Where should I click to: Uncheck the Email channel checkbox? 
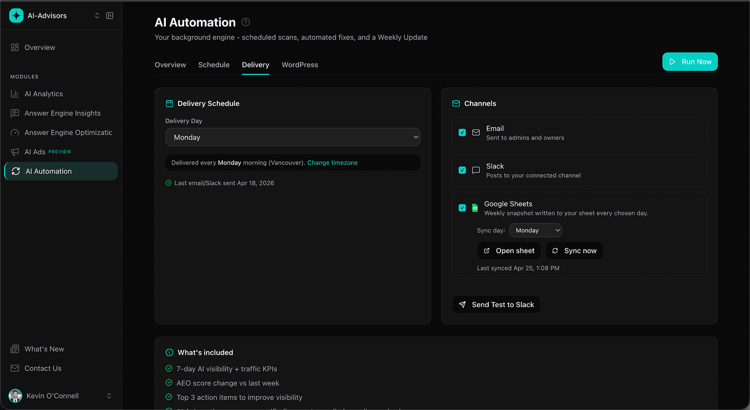click(462, 132)
